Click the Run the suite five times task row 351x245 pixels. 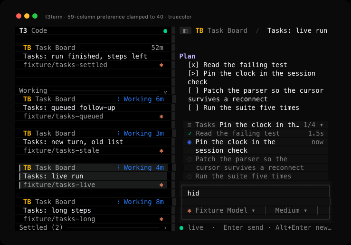pos(256,176)
